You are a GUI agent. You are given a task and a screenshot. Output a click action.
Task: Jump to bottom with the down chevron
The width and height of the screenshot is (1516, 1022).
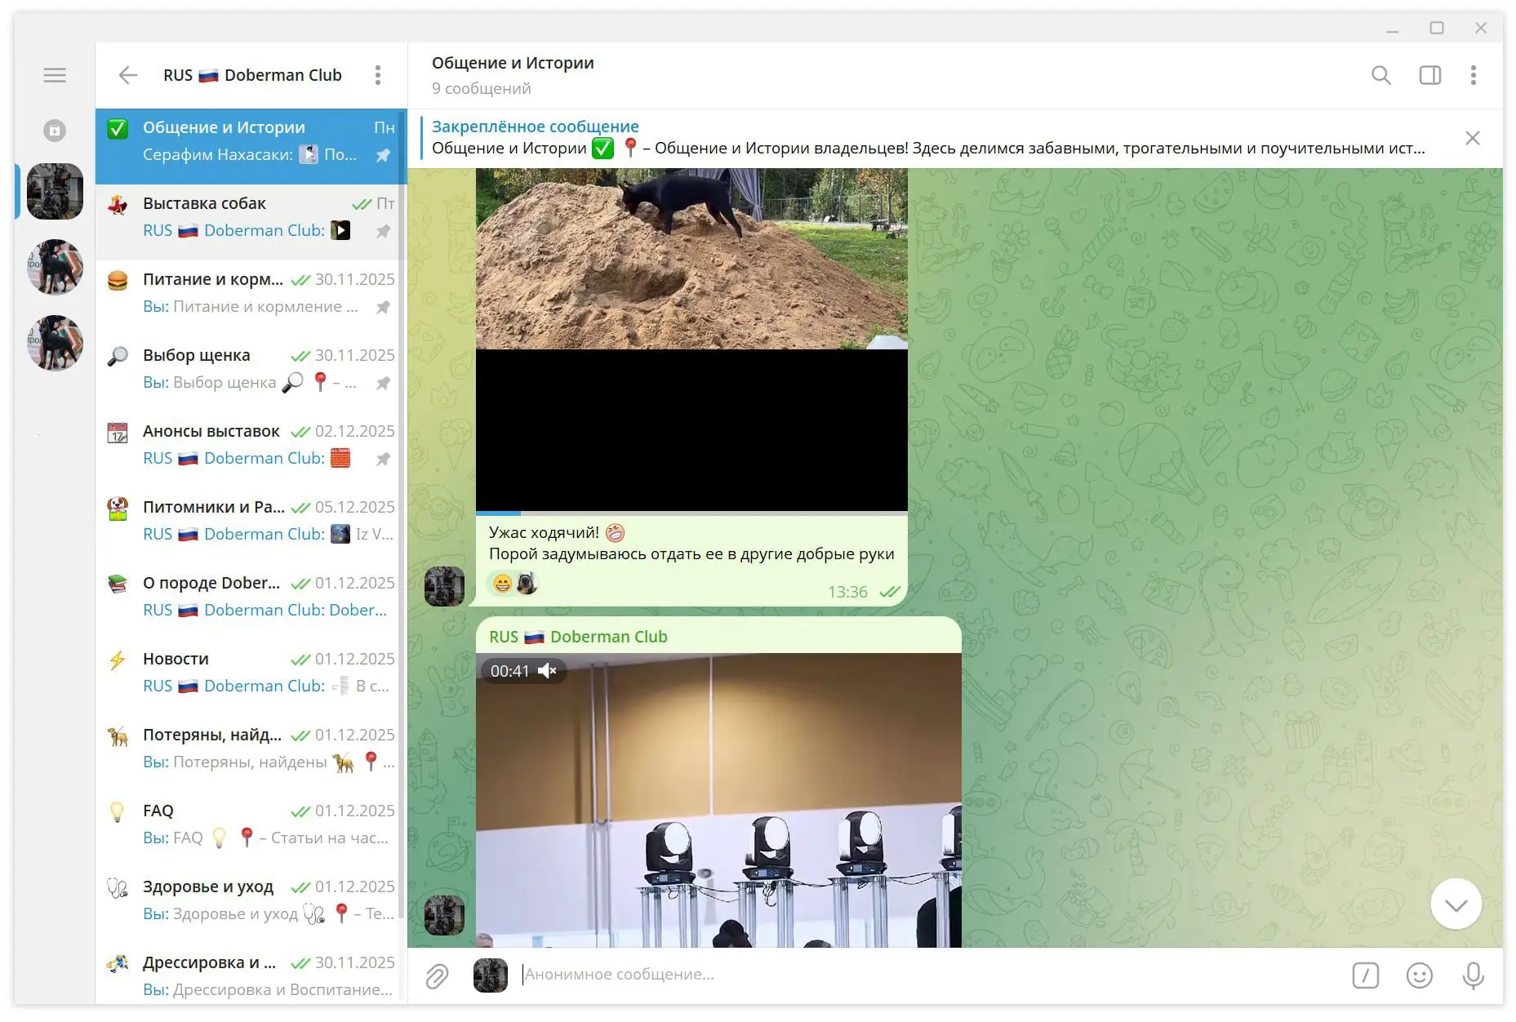[x=1456, y=904]
